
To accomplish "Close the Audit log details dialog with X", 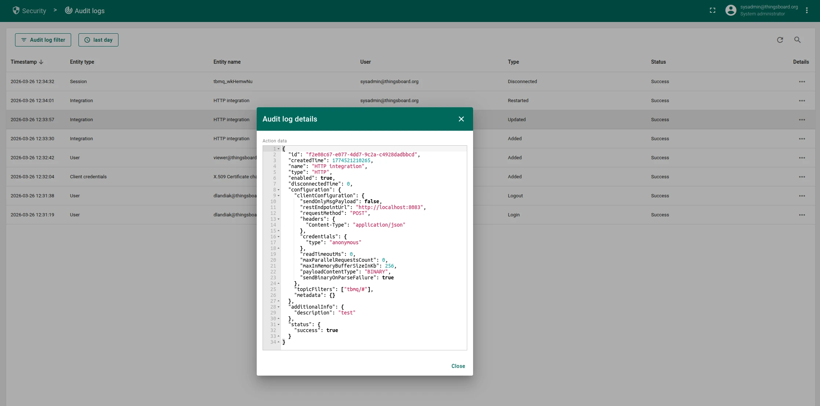I will click(x=461, y=119).
